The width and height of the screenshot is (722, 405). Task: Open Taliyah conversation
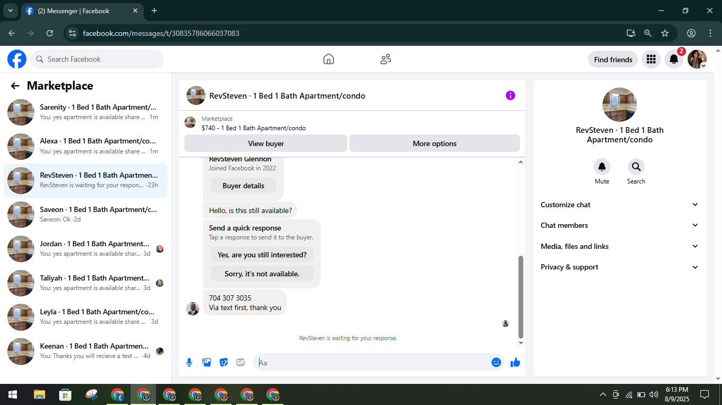point(86,283)
